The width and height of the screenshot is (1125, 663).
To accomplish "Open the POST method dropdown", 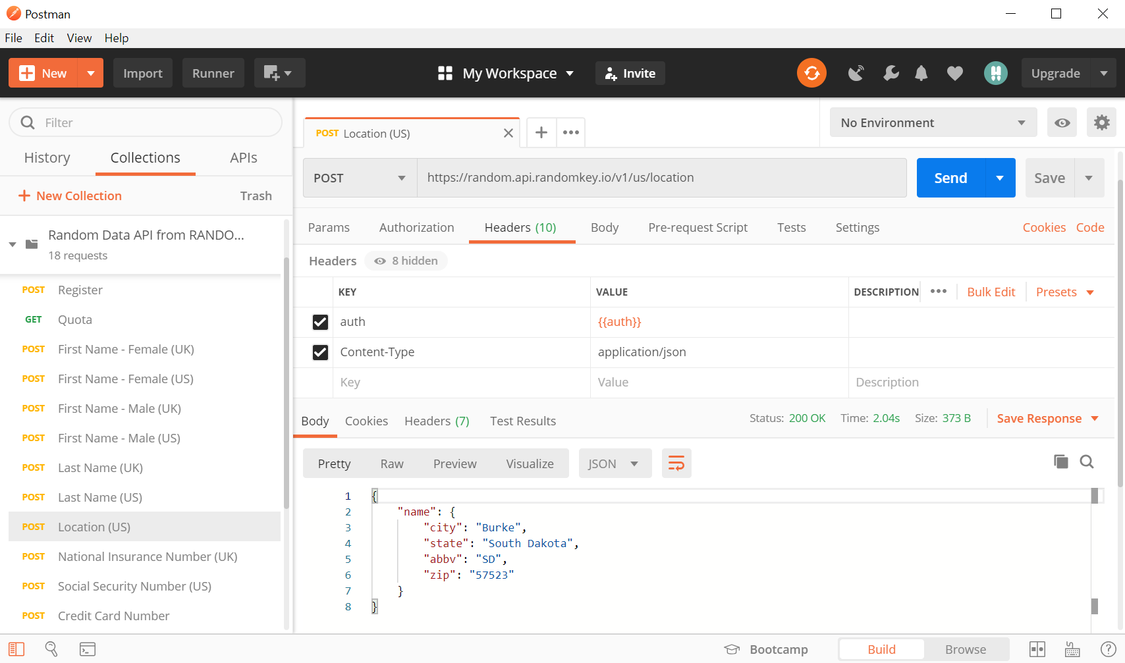I will point(360,178).
